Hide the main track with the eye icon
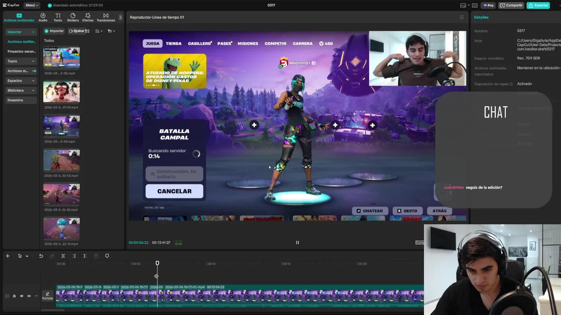 (x=21, y=296)
